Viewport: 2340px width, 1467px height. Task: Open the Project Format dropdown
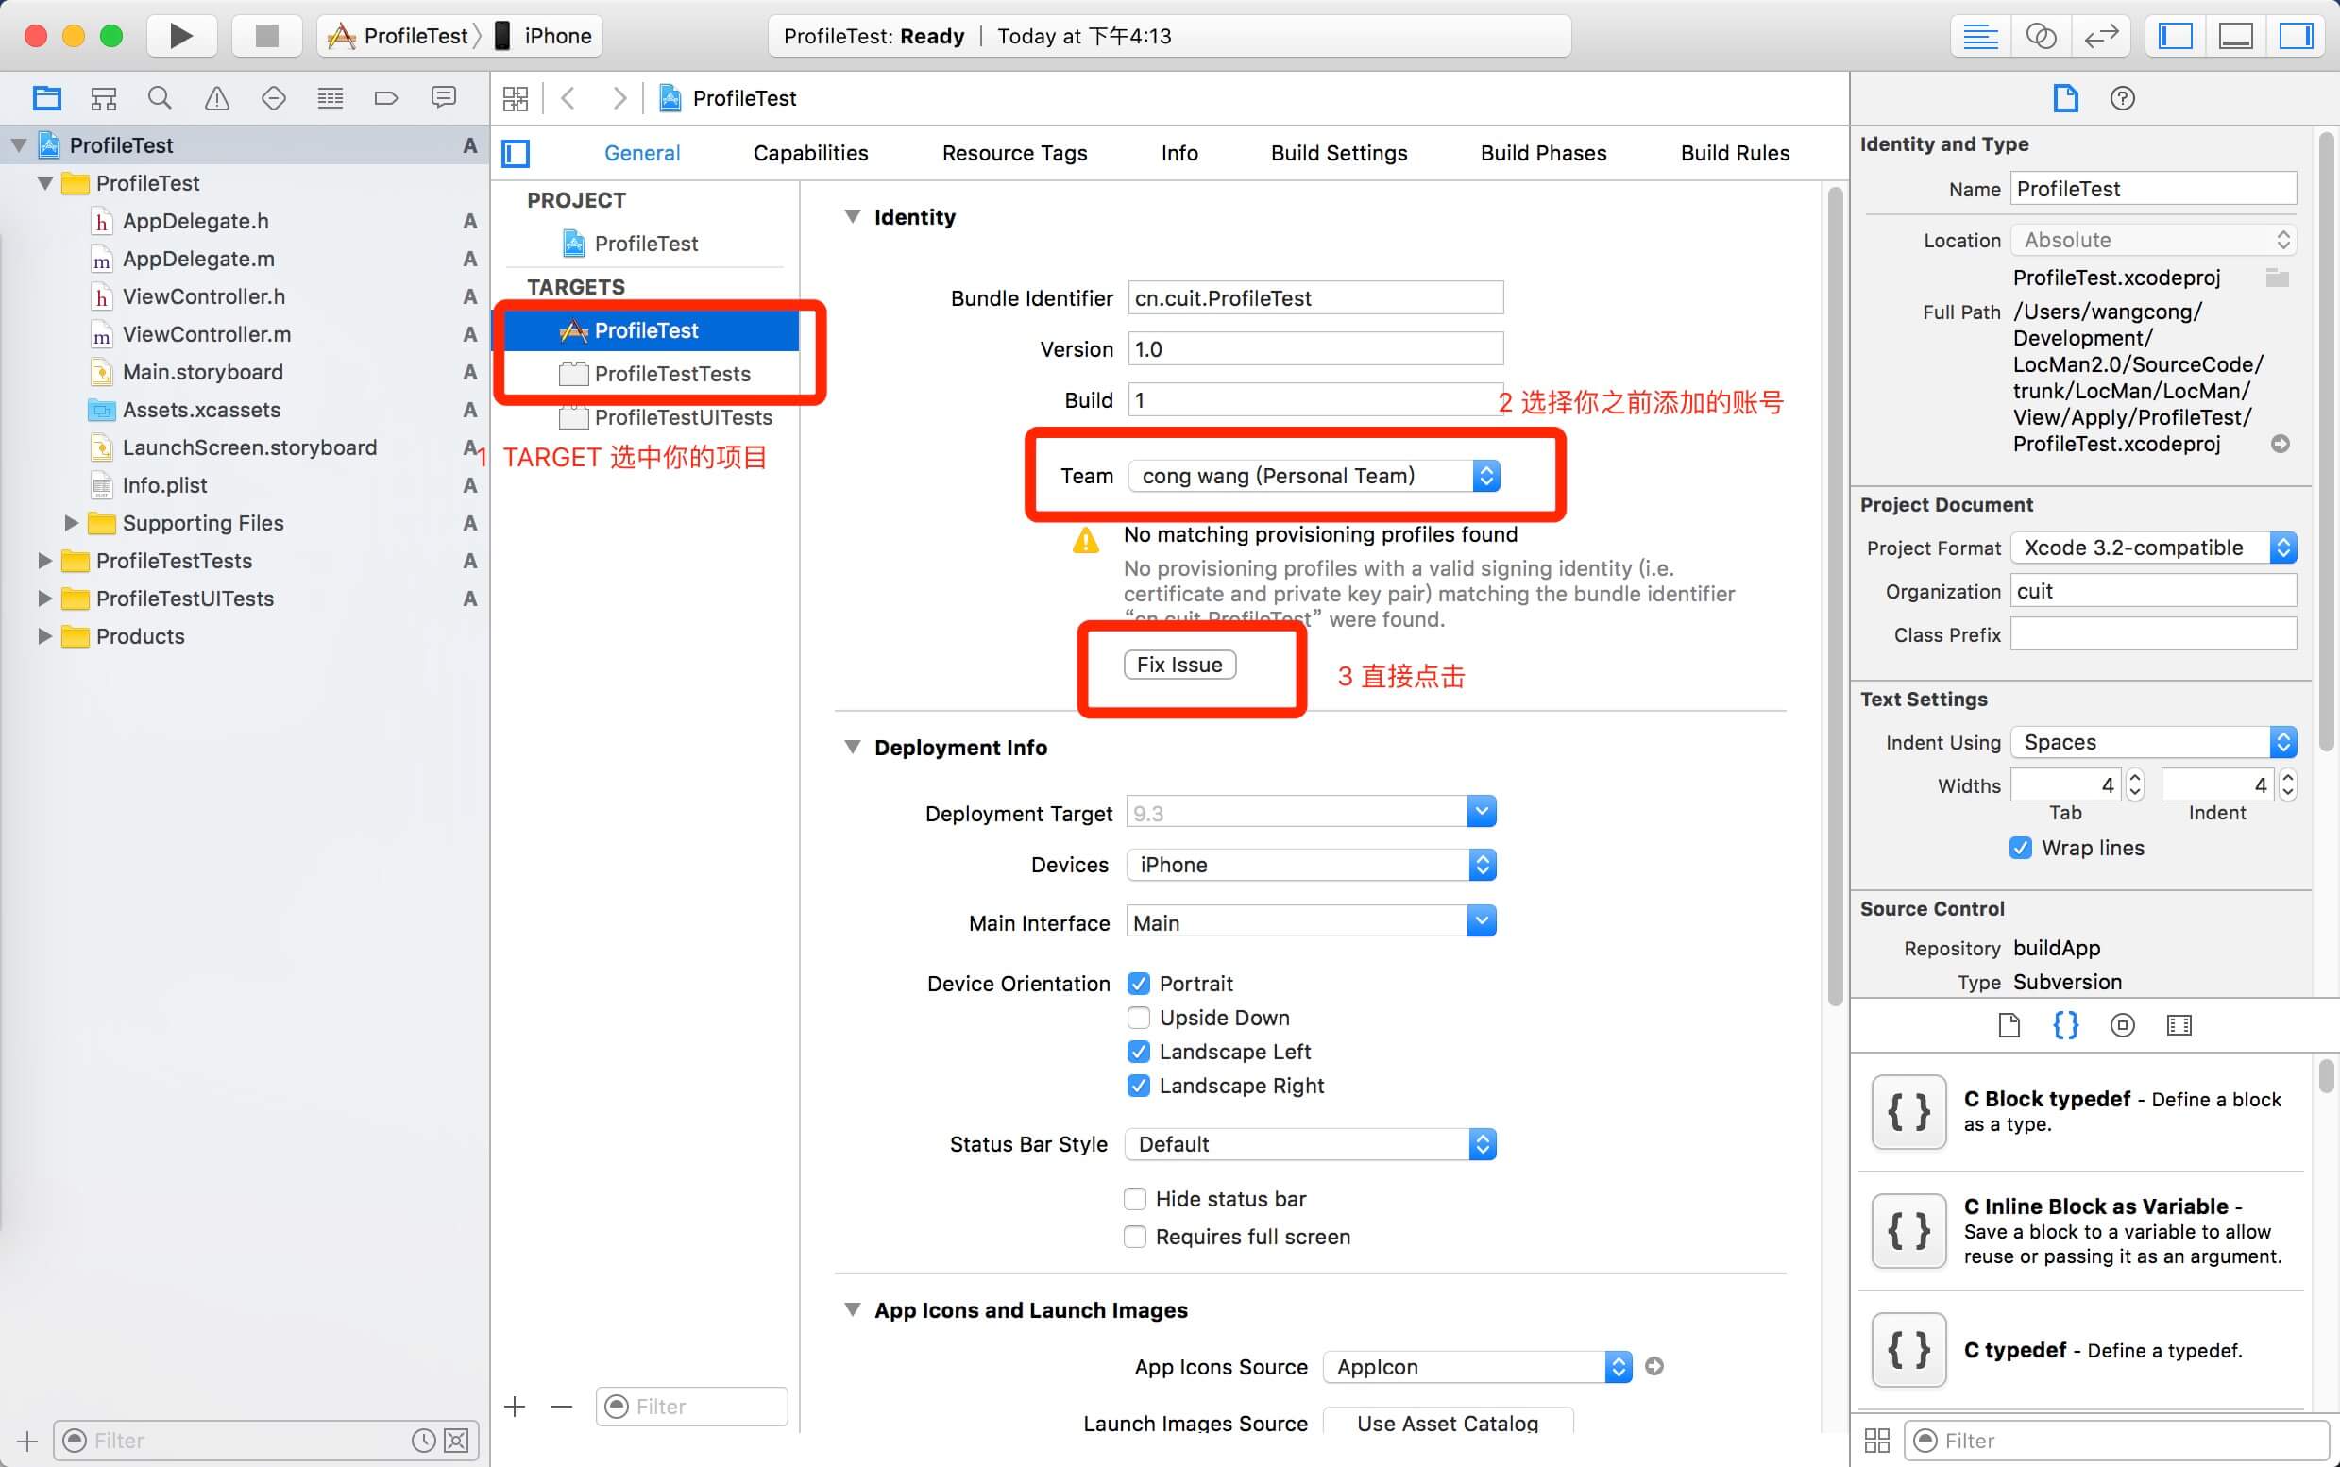coord(2153,548)
